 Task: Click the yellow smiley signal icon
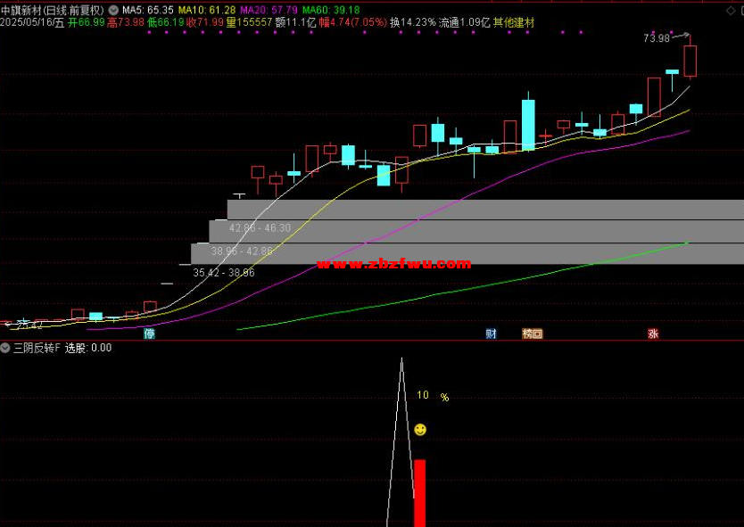tap(420, 430)
